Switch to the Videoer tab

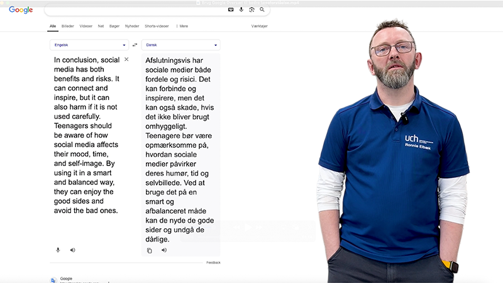(86, 26)
